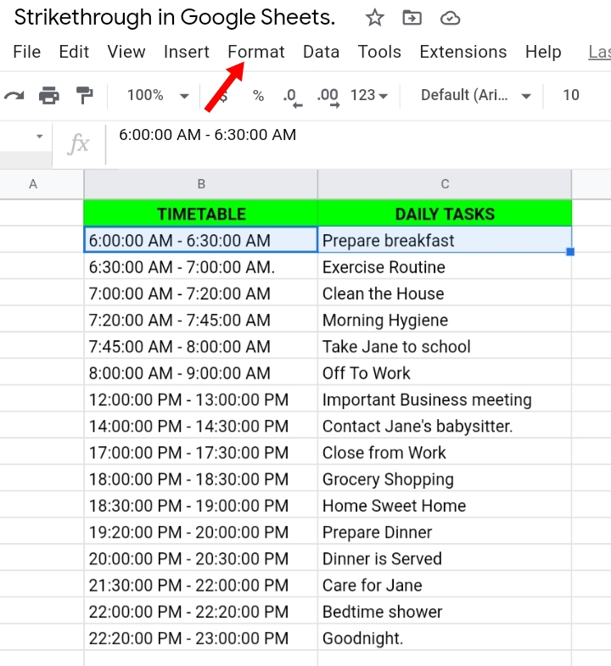Select cell 7:00:00 AM - 7:20:00 AM

pyautogui.click(x=201, y=293)
